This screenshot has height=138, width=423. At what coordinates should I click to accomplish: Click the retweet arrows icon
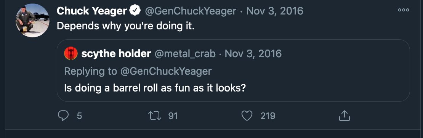[155, 116]
